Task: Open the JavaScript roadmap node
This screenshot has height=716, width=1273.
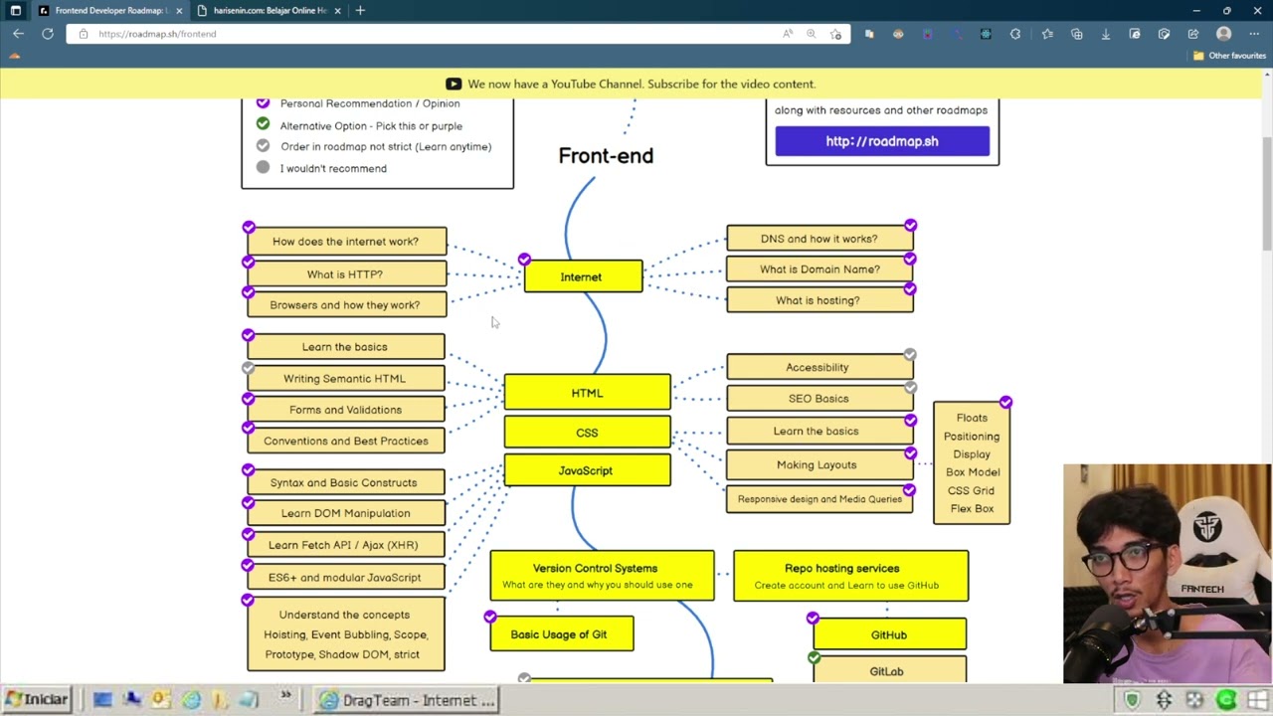Action: point(586,471)
